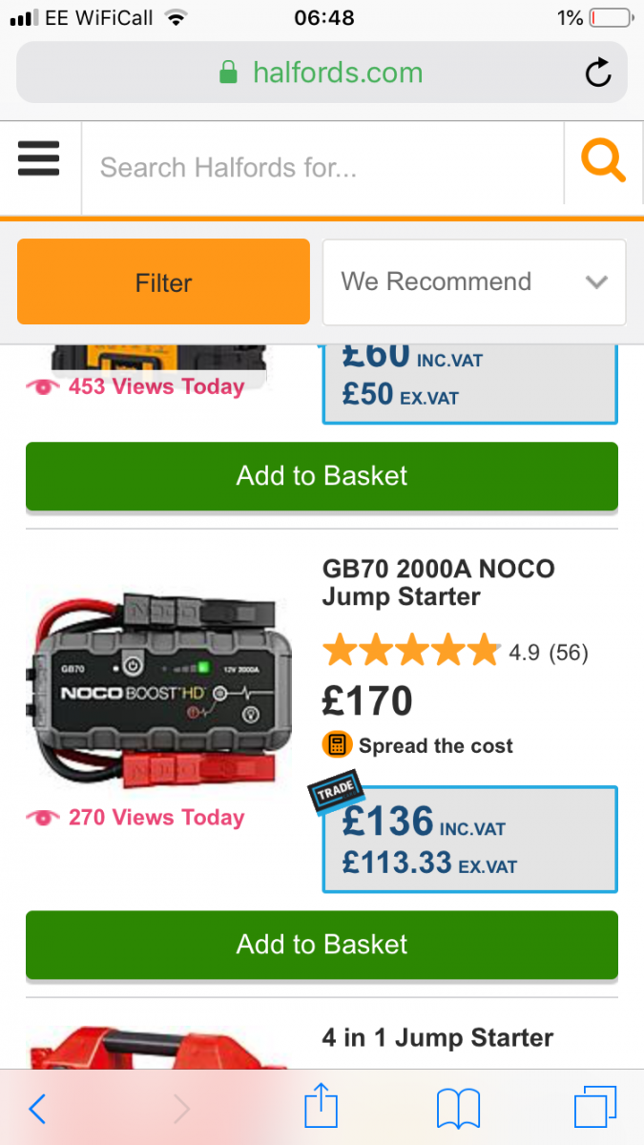644x1145 pixels.
Task: Open Safari bookmarks book icon
Action: (x=458, y=1110)
